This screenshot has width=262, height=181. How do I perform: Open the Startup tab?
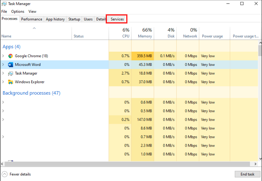74,19
